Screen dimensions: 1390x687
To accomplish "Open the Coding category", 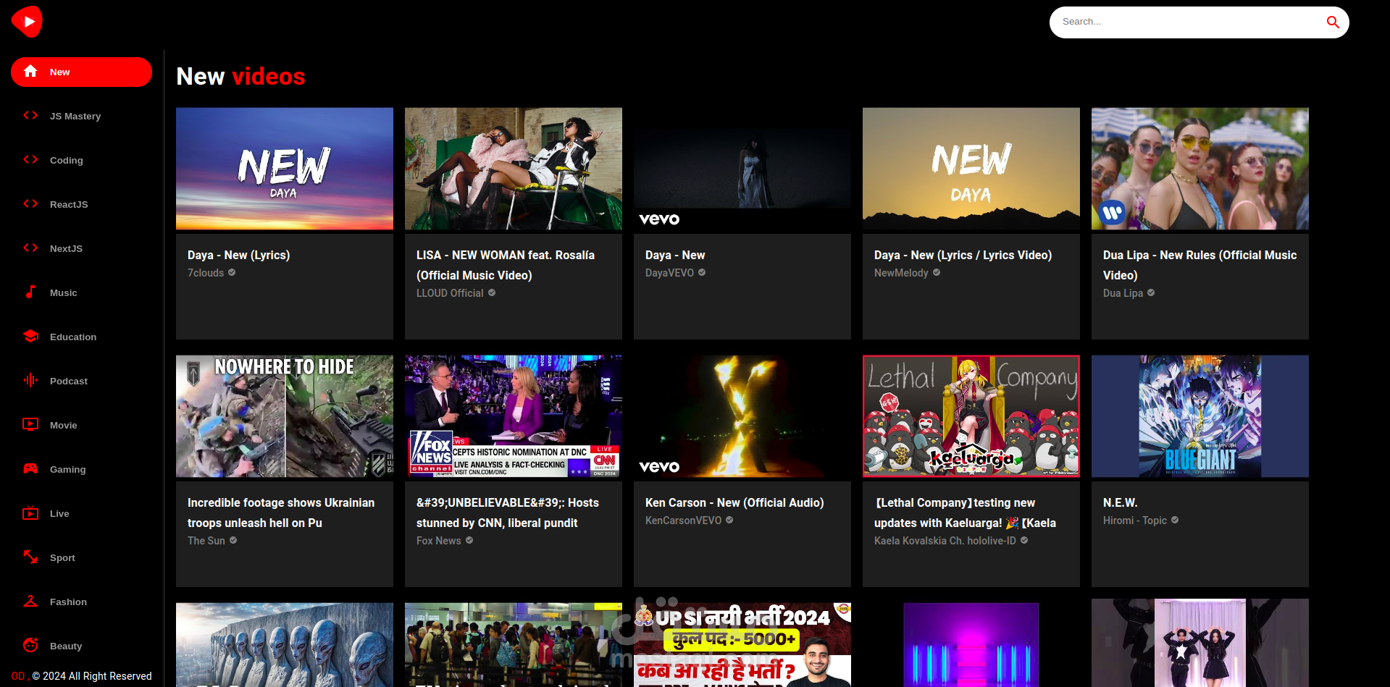I will (81, 160).
